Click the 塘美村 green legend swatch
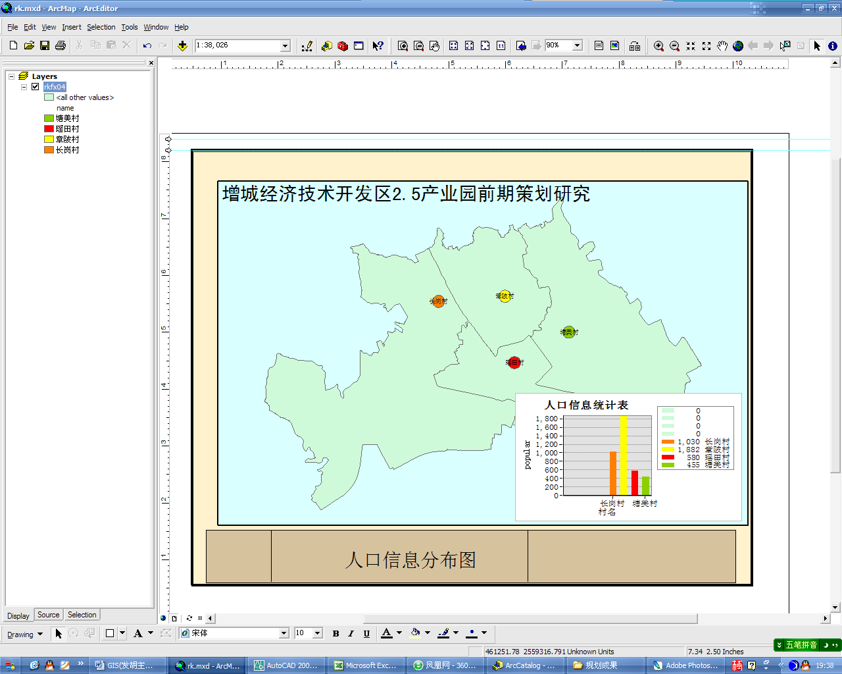Screen dimensions: 842x674 (x=49, y=118)
